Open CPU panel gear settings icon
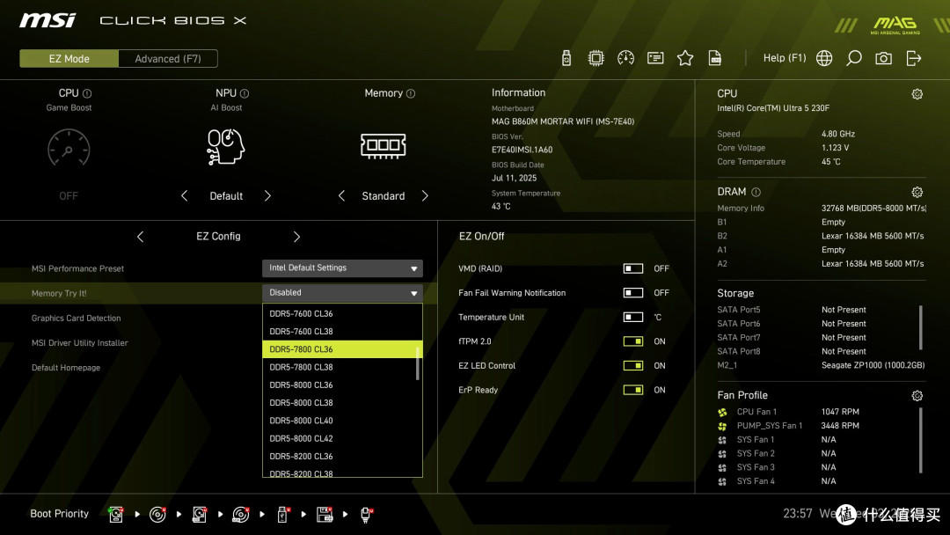Viewport: 950px width, 535px height. click(917, 94)
